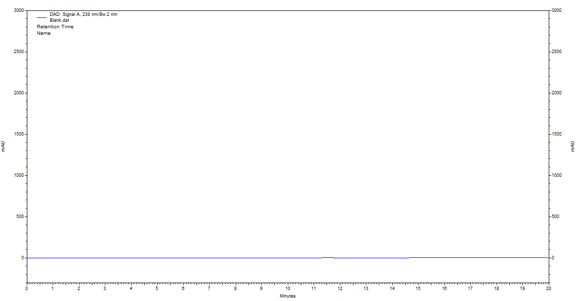Select the Minutes x-axis title

click(287, 296)
